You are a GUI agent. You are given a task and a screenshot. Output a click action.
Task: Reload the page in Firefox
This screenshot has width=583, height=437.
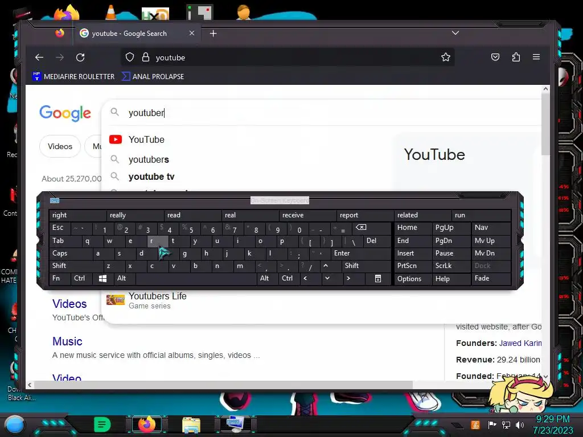pos(80,57)
